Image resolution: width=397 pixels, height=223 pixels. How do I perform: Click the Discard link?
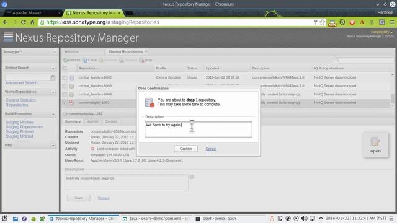pyautogui.click(x=104, y=198)
